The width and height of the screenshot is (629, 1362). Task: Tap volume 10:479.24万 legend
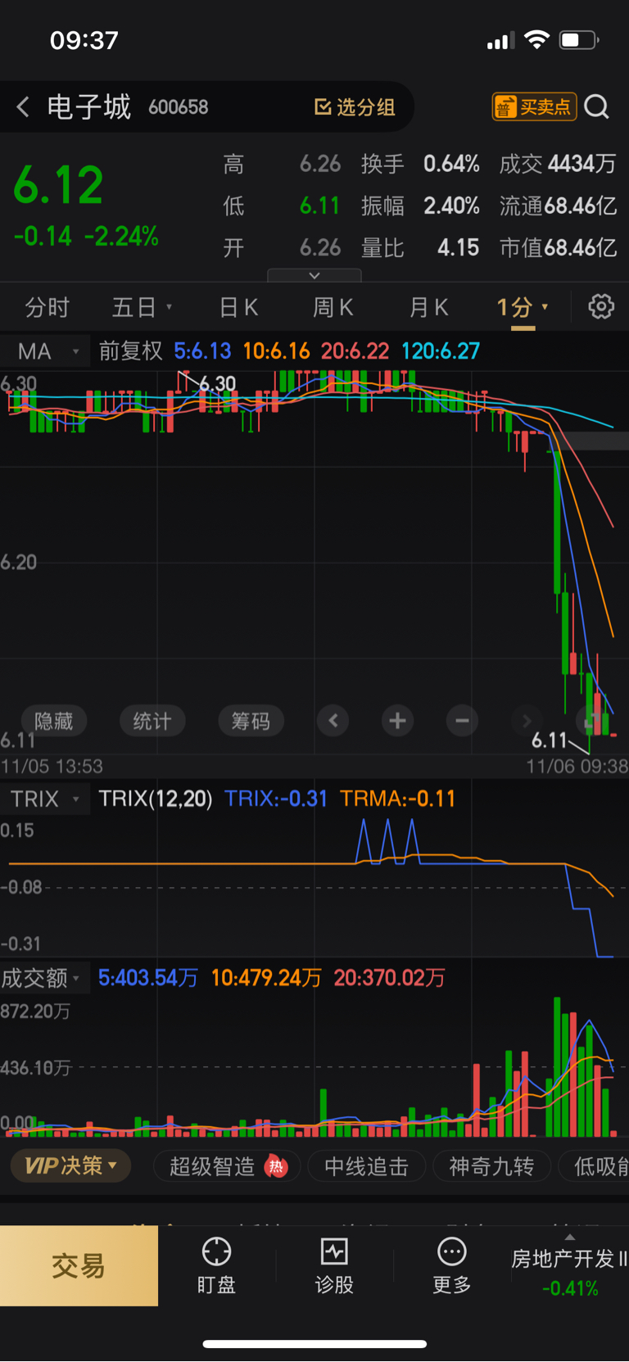click(x=266, y=978)
